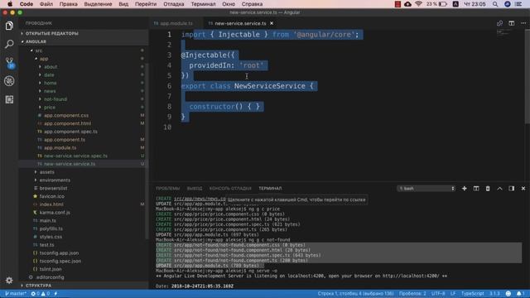The width and height of the screenshot is (530, 298).
Task: Open the Терминал menu
Action: pos(203,4)
